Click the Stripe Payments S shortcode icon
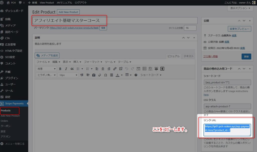This screenshot has width=257, height=152. [x=162, y=69]
